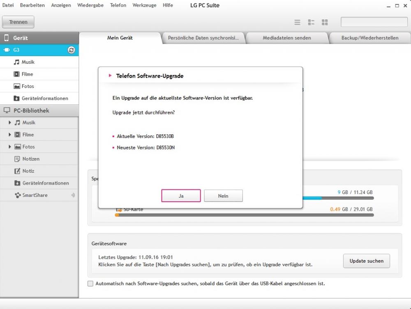Expand the Filme library tree node
The height and width of the screenshot is (309, 411).
coord(10,135)
